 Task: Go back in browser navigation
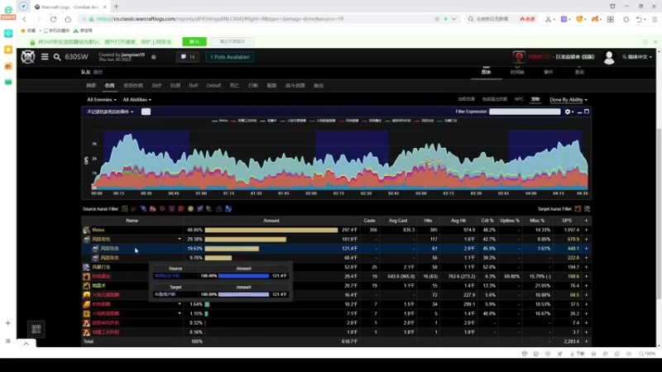click(x=25, y=19)
